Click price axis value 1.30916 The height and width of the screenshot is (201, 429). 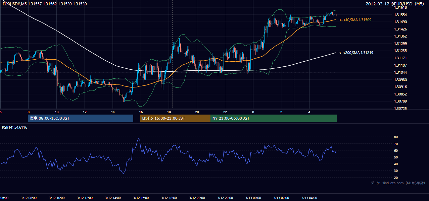tap(400, 87)
